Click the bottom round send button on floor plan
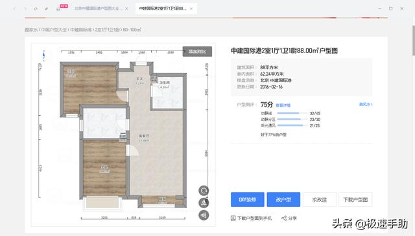The image size is (415, 236). coord(204,215)
